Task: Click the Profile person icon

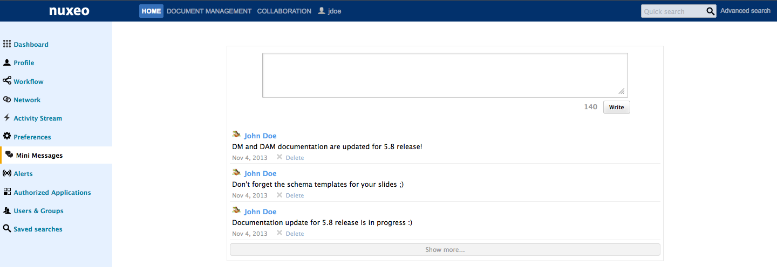Action: tap(7, 62)
